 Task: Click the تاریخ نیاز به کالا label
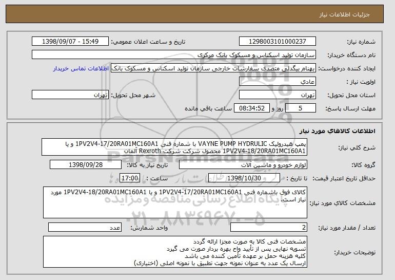(147, 165)
